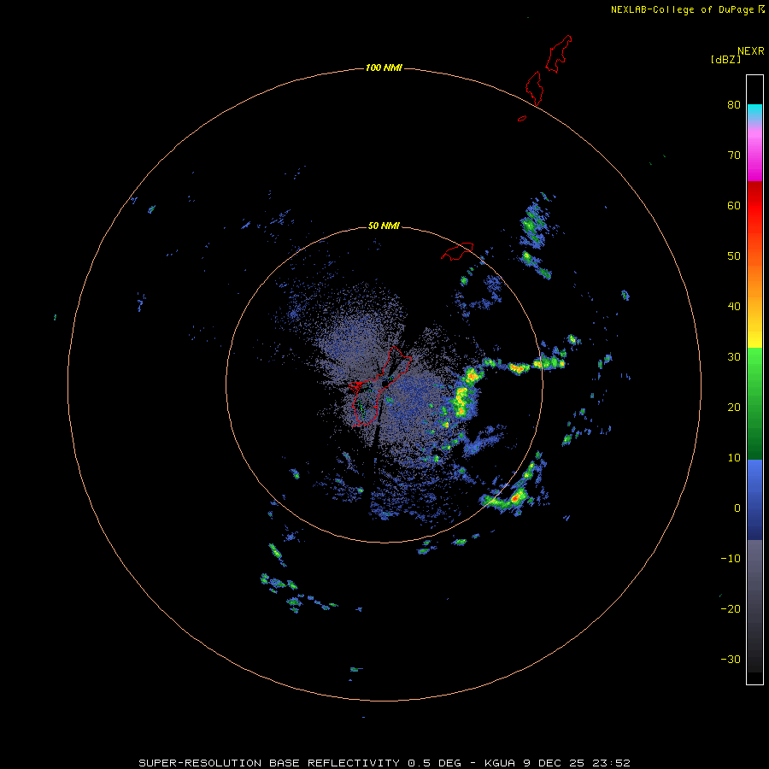Click the -20 dBZ scale value
Screen dimensions: 769x769
click(731, 608)
